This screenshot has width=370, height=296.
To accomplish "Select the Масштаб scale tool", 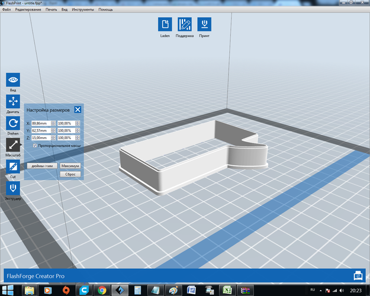I will click(13, 145).
